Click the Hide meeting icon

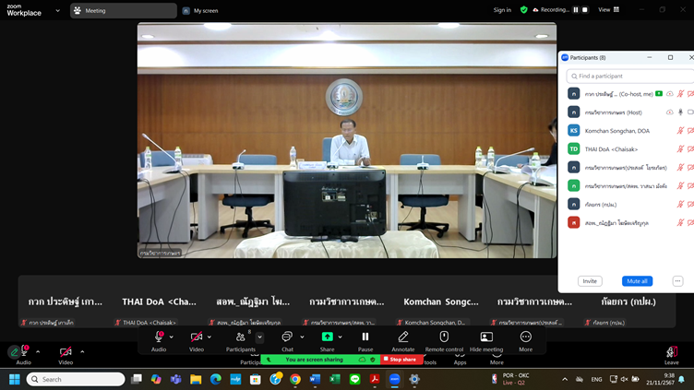(486, 337)
